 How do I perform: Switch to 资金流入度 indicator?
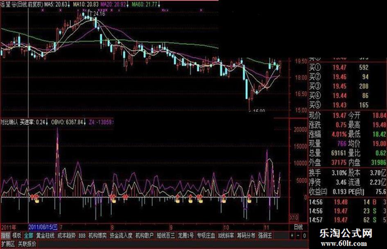click(x=121, y=236)
